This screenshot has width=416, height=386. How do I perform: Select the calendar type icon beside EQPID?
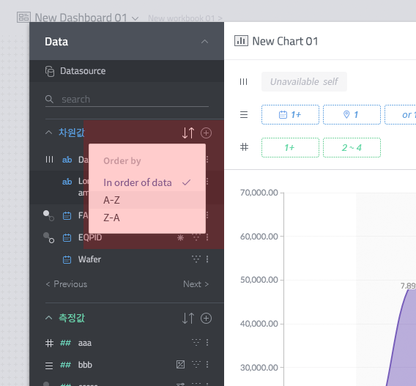pyautogui.click(x=67, y=237)
